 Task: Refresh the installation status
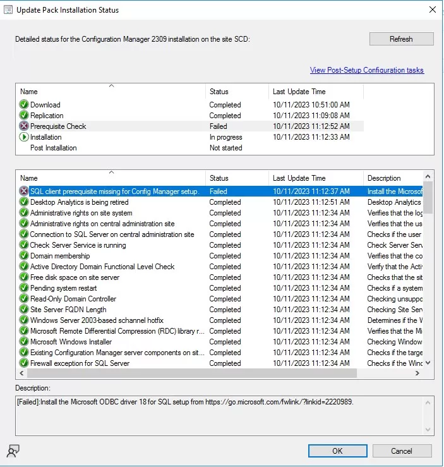(x=401, y=39)
